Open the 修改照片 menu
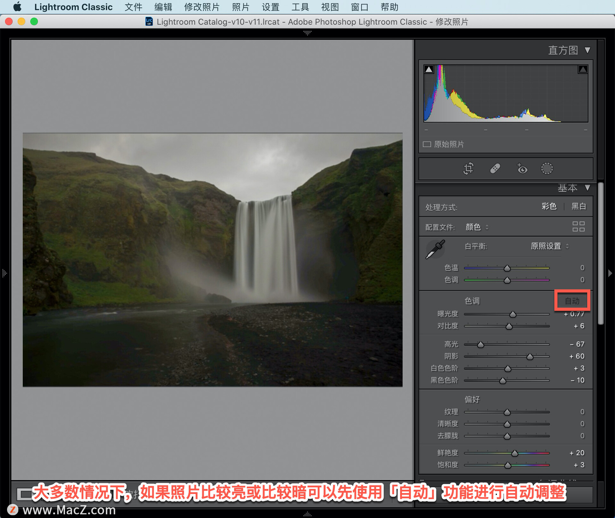The width and height of the screenshot is (615, 518). coord(202,7)
